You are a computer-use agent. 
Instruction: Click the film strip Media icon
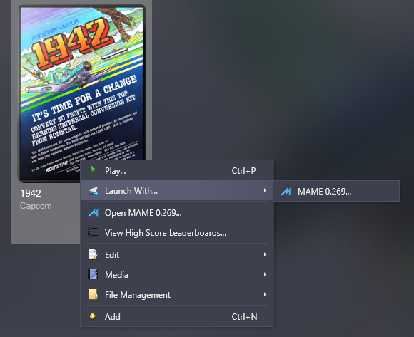(x=93, y=274)
